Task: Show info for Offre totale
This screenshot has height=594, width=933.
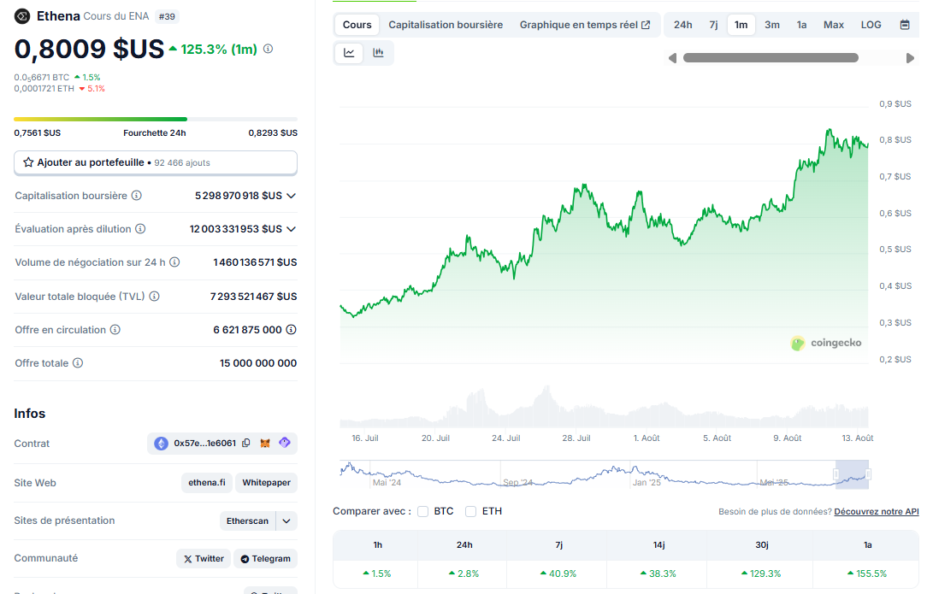Action: 77,362
